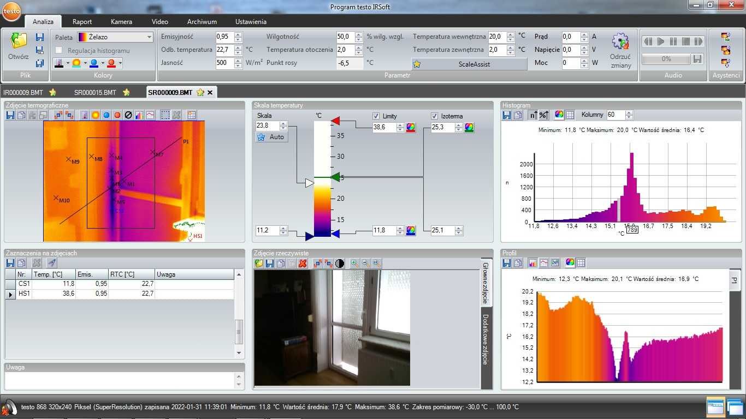This screenshot has width=746, height=419.
Task: Select the temperature point measurement tool
Action: coord(85,115)
